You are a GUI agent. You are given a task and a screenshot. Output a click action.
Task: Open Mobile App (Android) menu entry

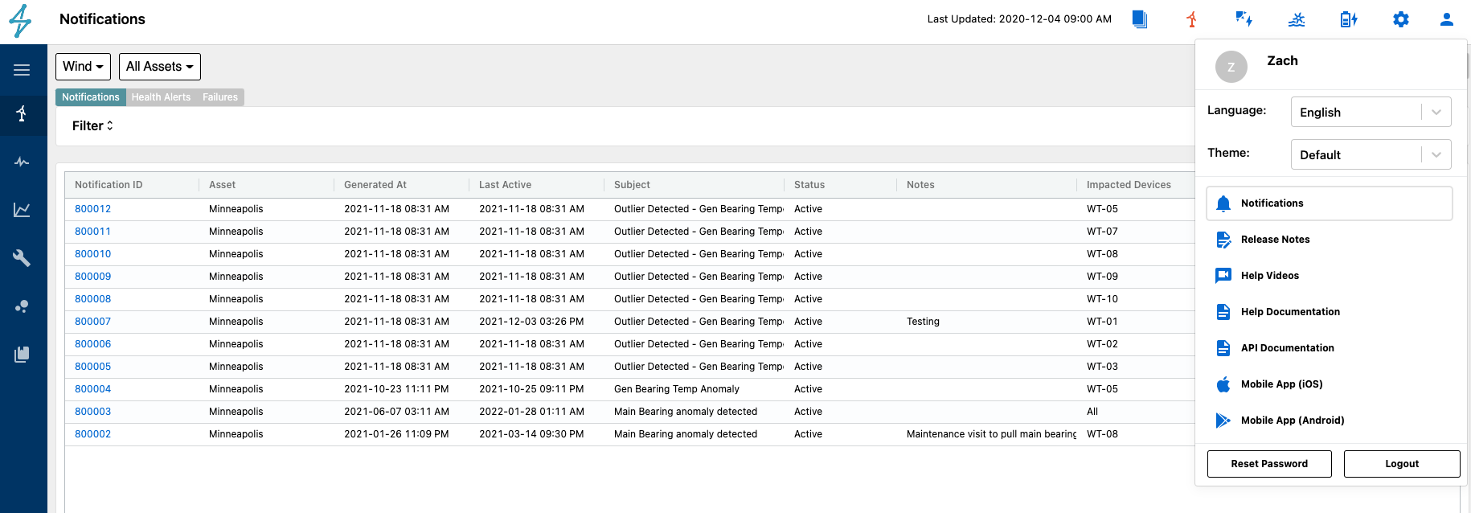(1330, 421)
